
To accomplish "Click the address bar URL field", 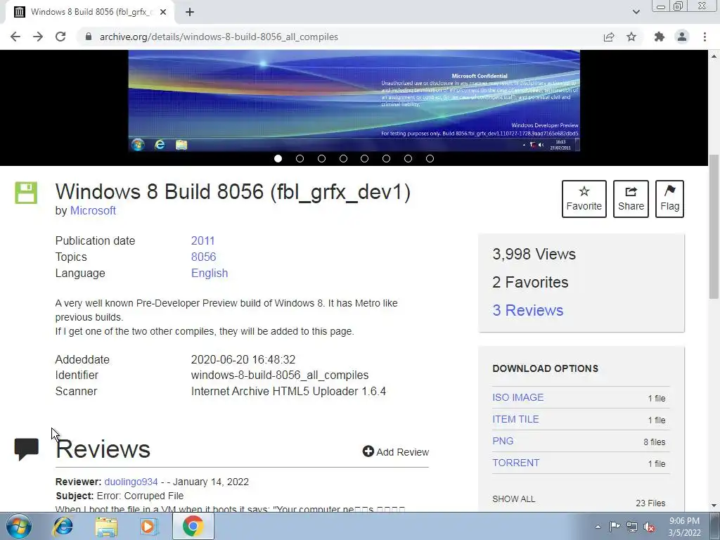I will (340, 37).
